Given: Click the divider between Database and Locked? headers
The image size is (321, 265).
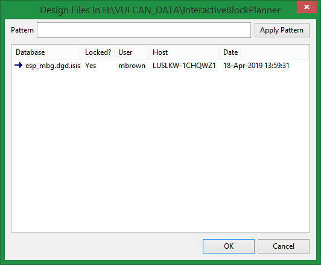Looking at the screenshot, I should pos(81,52).
